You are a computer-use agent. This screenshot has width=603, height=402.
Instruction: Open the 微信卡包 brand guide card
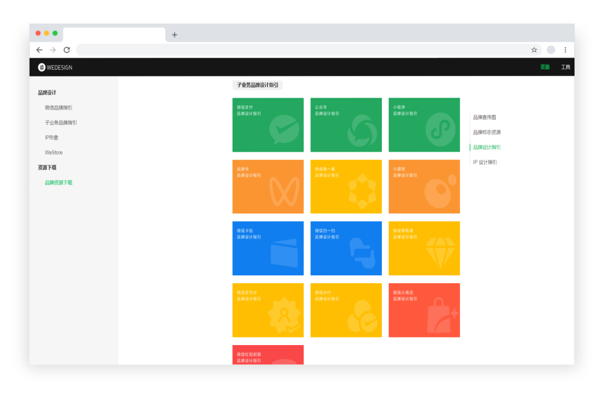[268, 248]
